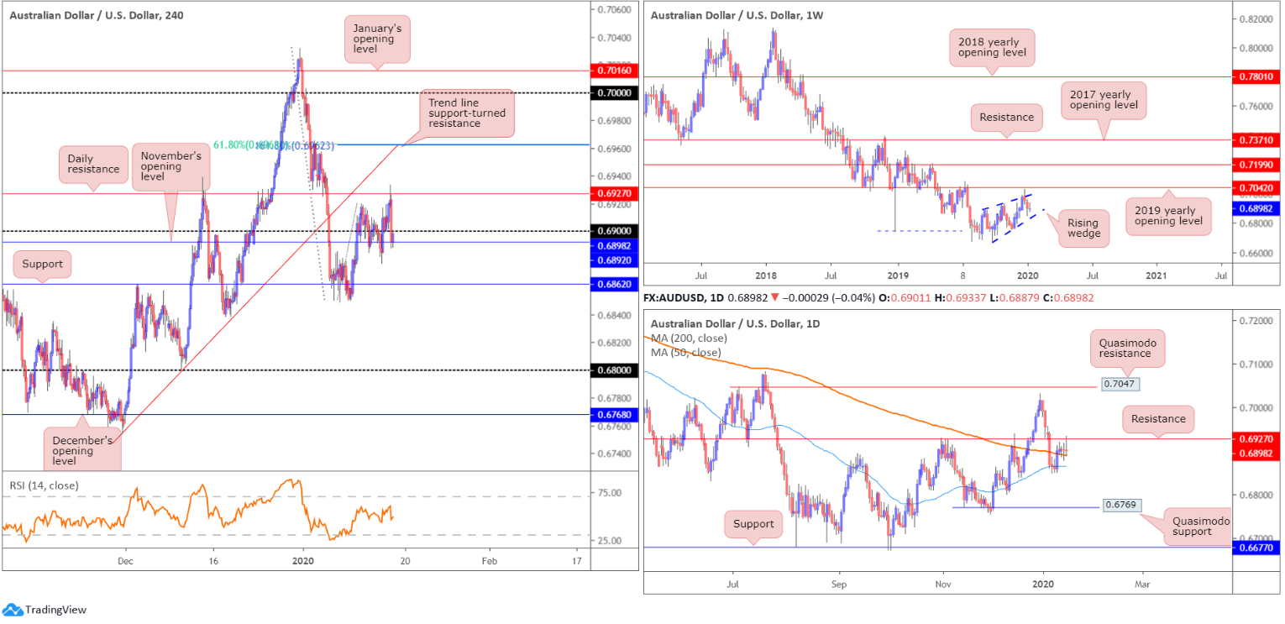Click the '2021' date on the weekly axis
Screen dimensions: 1285x624
(x=1156, y=275)
